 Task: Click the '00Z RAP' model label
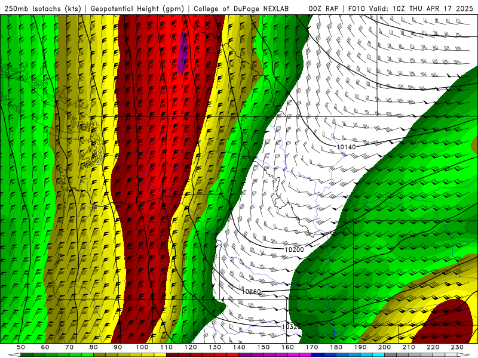click(x=323, y=9)
